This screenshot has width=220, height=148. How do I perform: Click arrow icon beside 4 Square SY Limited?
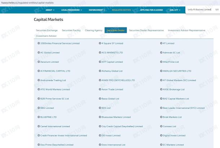pos(100,43)
